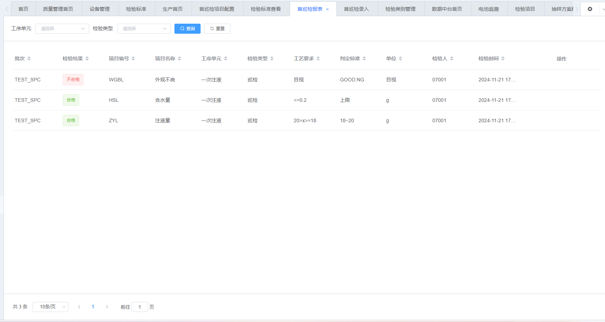Click the 20>x>=18 process requirement cell
This screenshot has height=322, width=605.
305,120
